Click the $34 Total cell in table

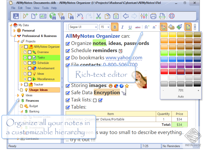click(x=179, y=125)
